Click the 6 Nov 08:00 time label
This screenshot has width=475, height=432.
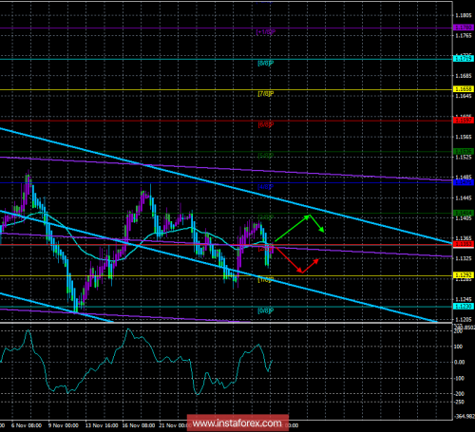click(27, 425)
